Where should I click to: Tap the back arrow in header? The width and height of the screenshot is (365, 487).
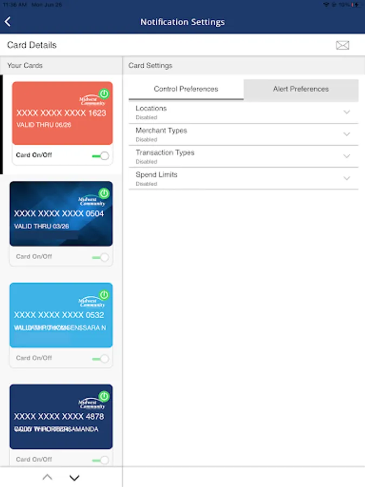8,22
